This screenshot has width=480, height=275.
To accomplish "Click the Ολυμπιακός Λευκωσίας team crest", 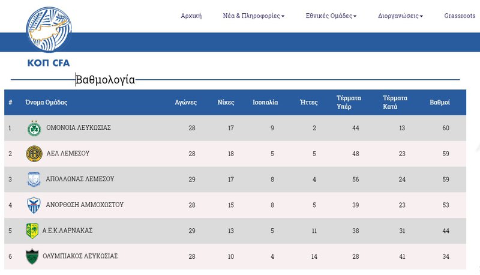I will [32, 256].
